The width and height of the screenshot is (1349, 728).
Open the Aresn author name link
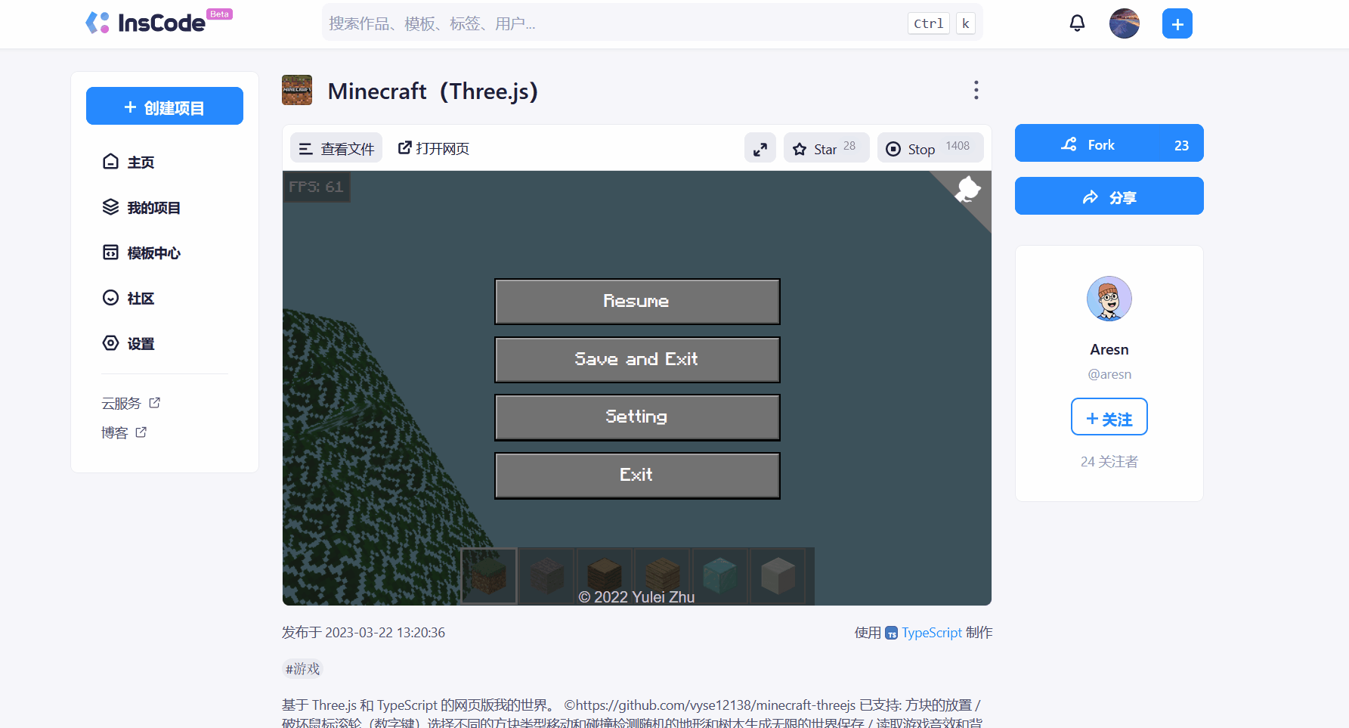(x=1109, y=349)
